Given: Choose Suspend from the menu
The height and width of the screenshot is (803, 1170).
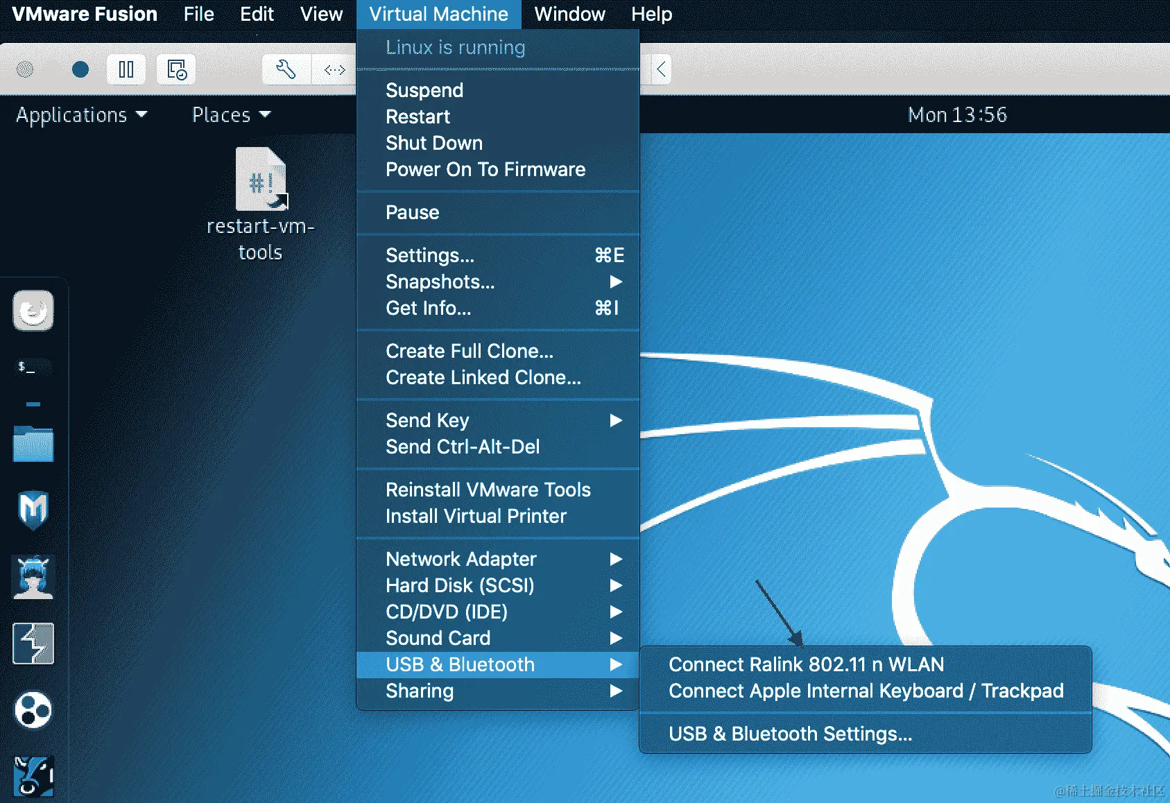Looking at the screenshot, I should pos(497,90).
